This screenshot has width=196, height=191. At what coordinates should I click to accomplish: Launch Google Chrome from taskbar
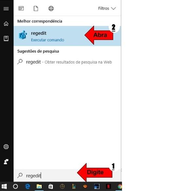pos(120,186)
